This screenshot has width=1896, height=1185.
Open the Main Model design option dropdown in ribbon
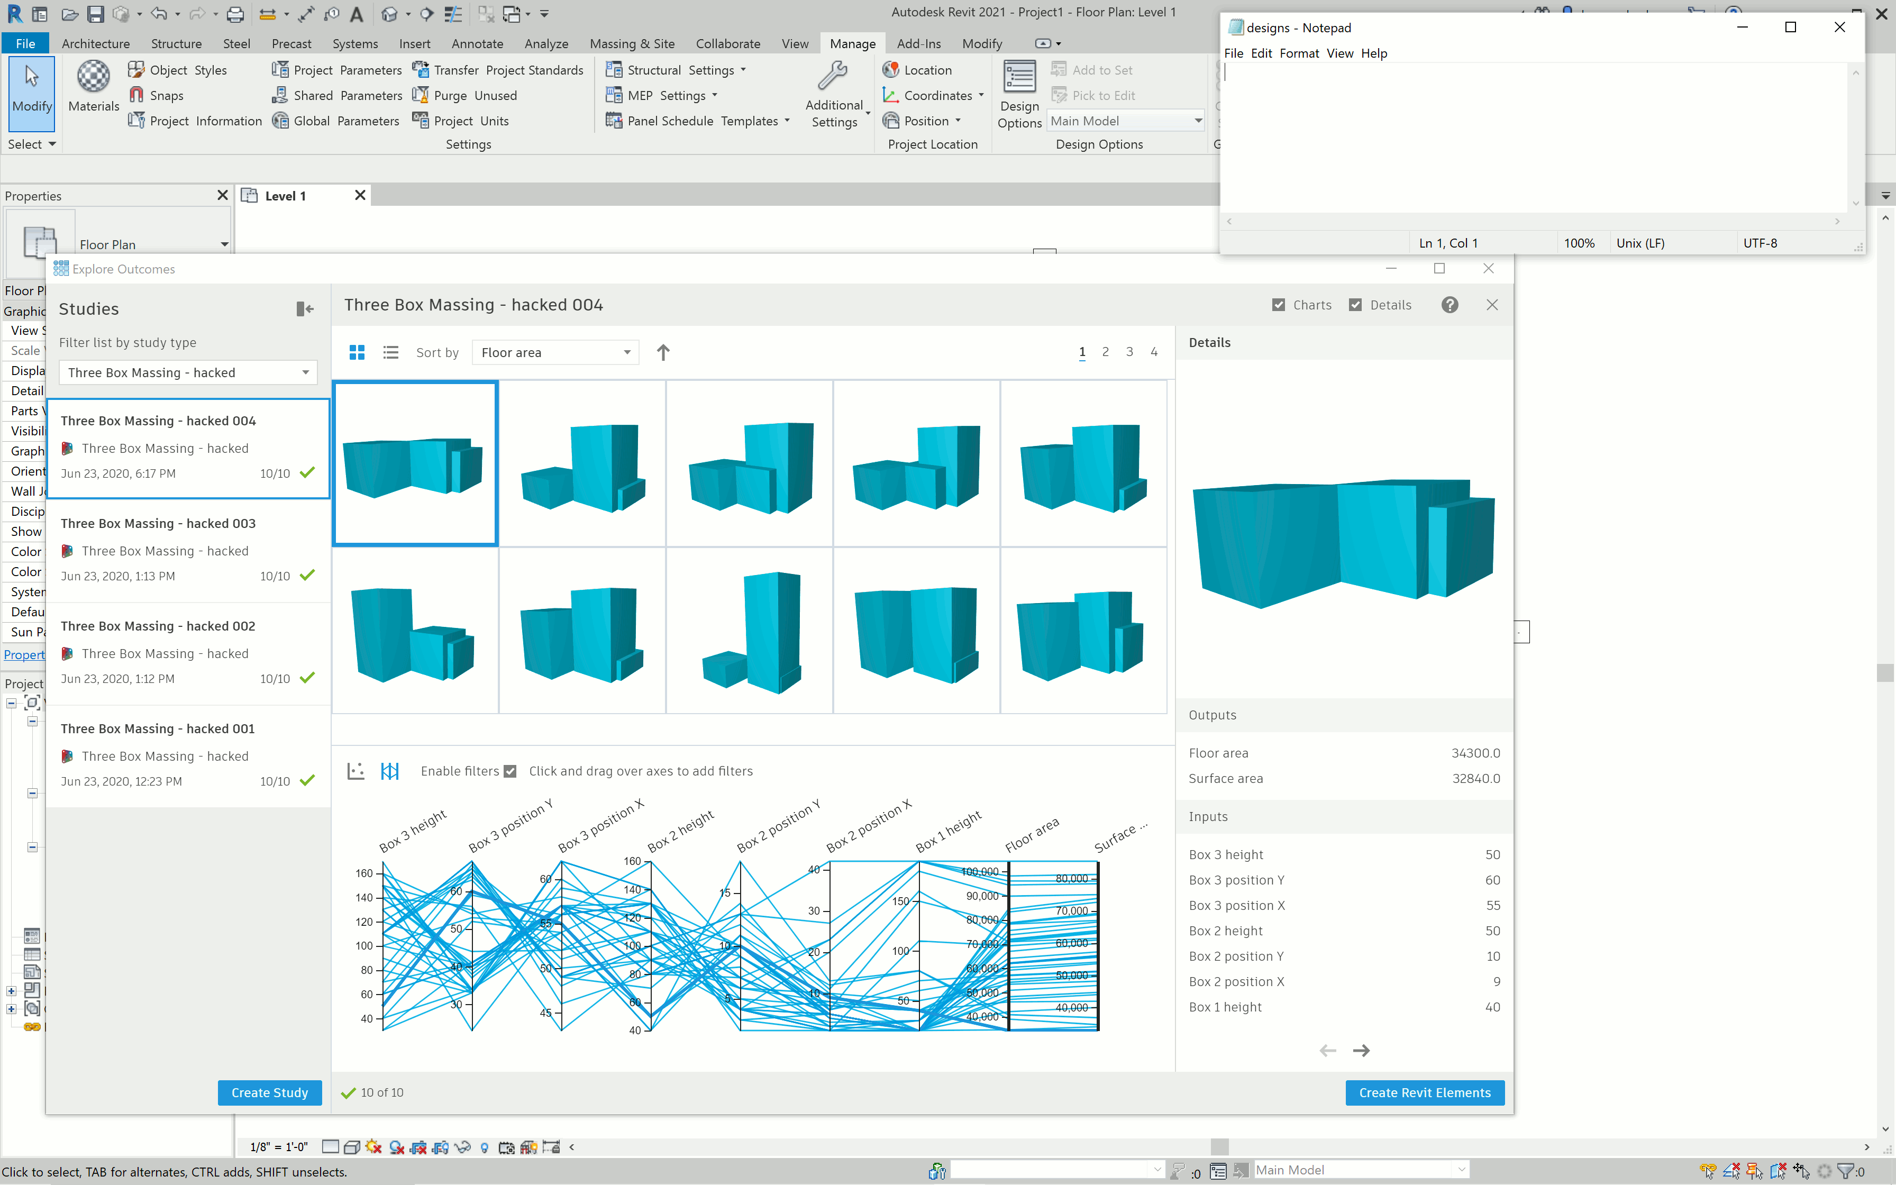pos(1125,121)
